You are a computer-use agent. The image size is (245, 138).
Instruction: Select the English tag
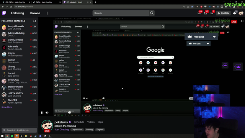click(100, 130)
